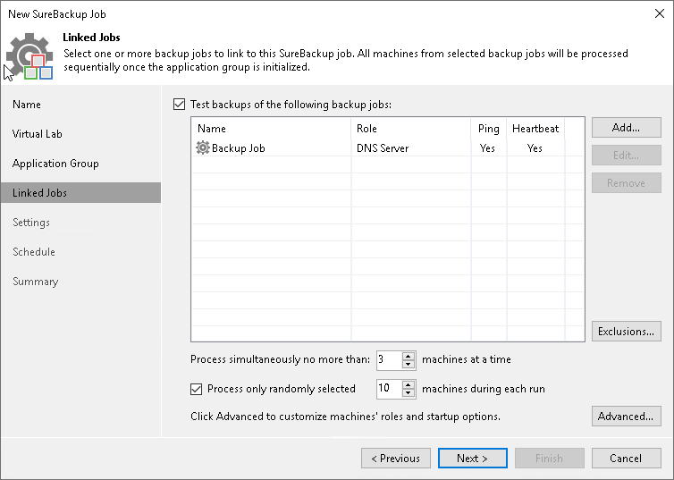The width and height of the screenshot is (674, 480).
Task: Sort by the Name column header
Action: pos(271,129)
